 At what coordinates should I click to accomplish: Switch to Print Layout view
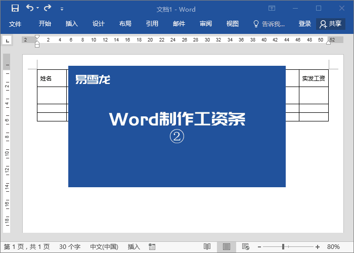[227, 247]
